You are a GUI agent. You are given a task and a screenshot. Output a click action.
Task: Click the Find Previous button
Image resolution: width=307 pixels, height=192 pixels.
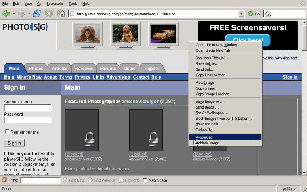click(x=102, y=180)
